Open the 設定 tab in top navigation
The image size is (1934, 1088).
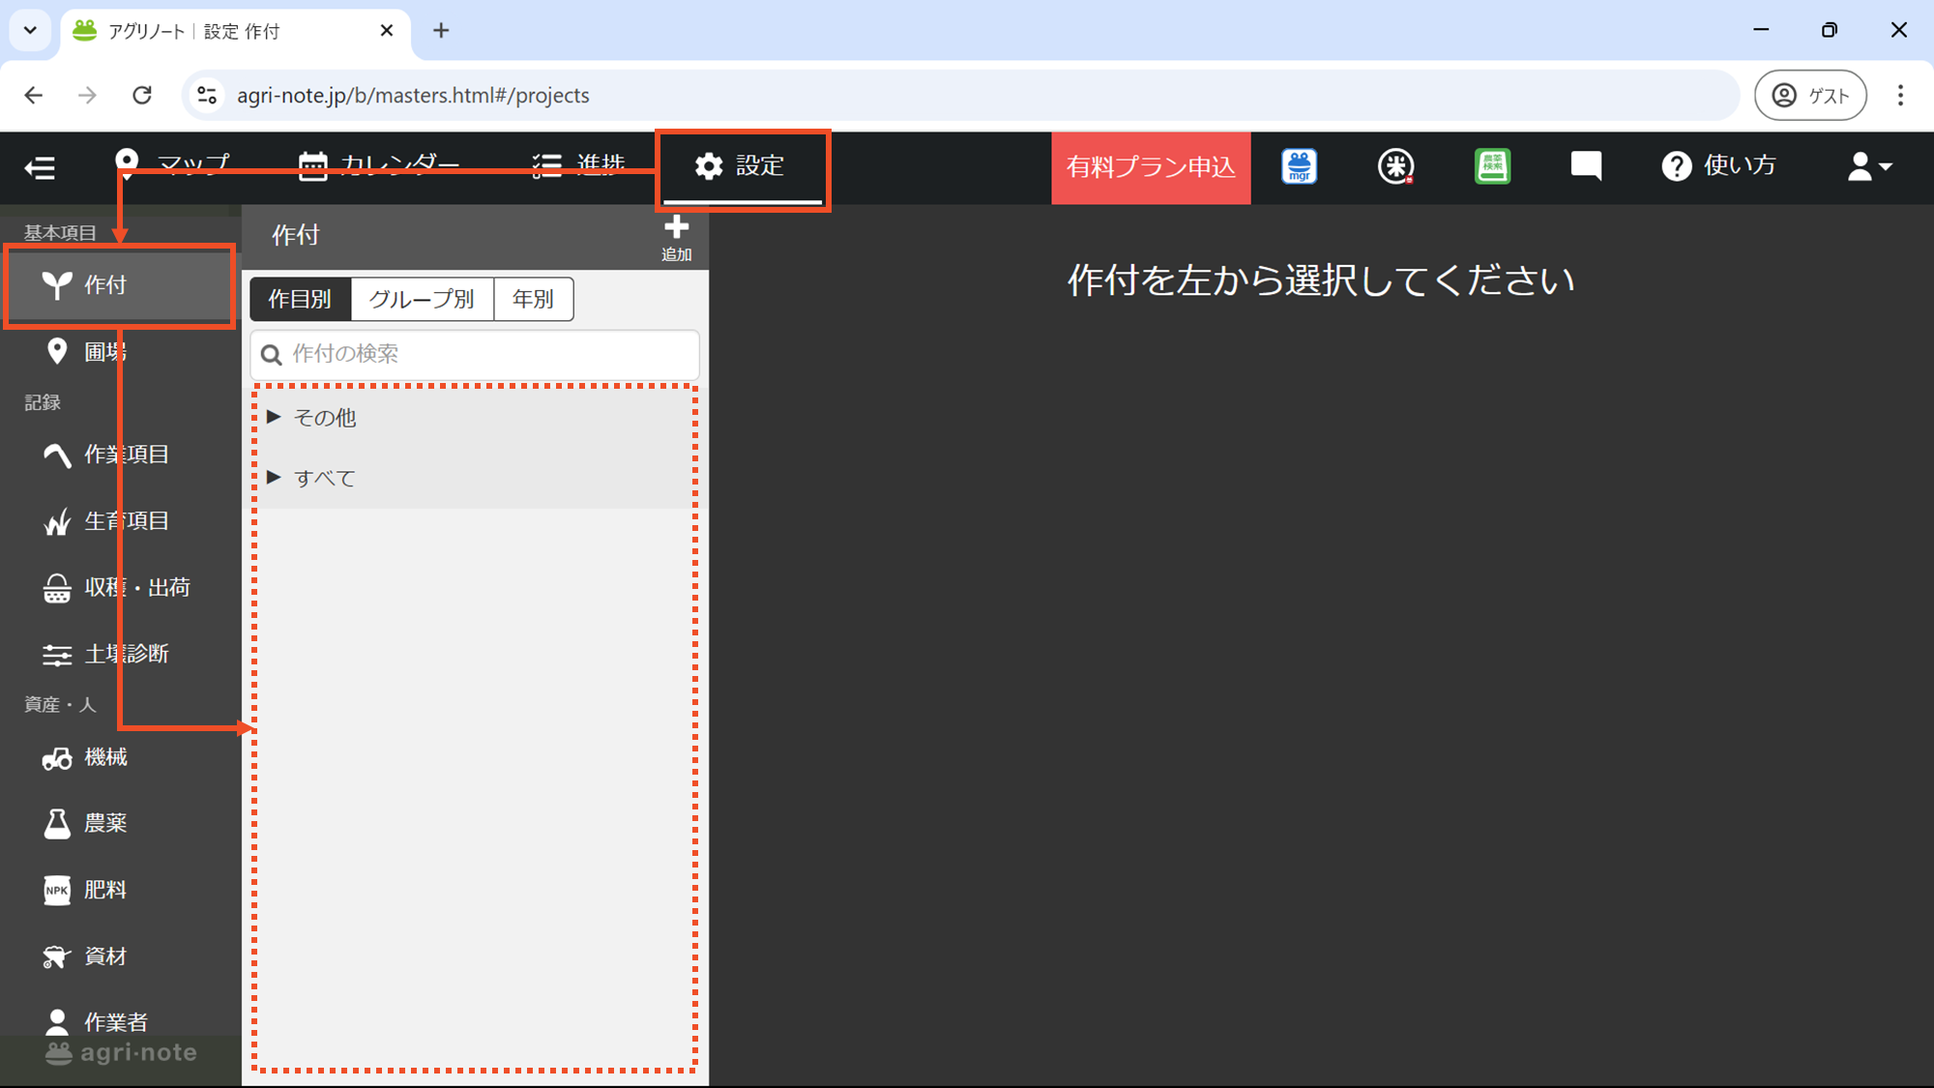tap(741, 166)
